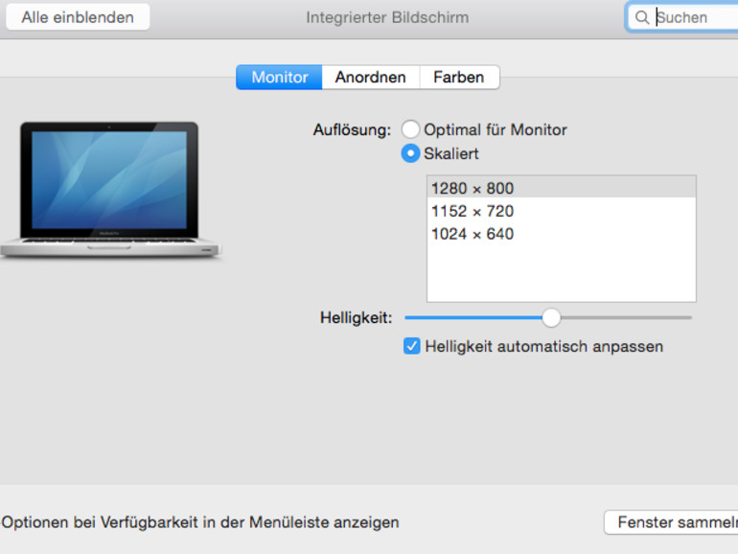738x554 pixels.
Task: Click the MacBook display preview image
Action: (x=110, y=190)
